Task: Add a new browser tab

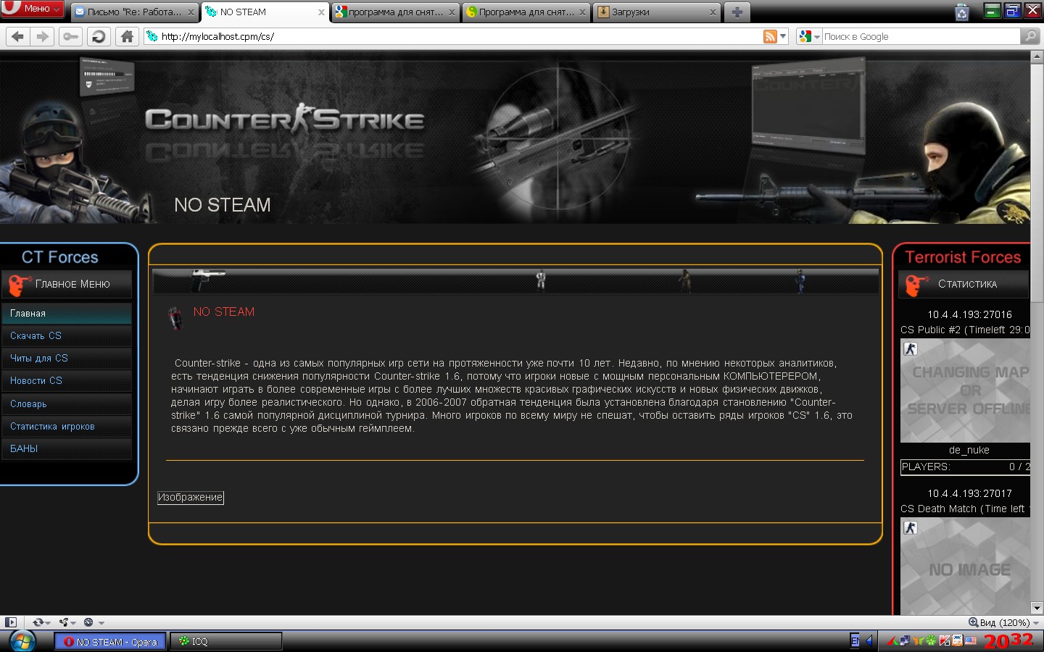Action: tap(737, 12)
